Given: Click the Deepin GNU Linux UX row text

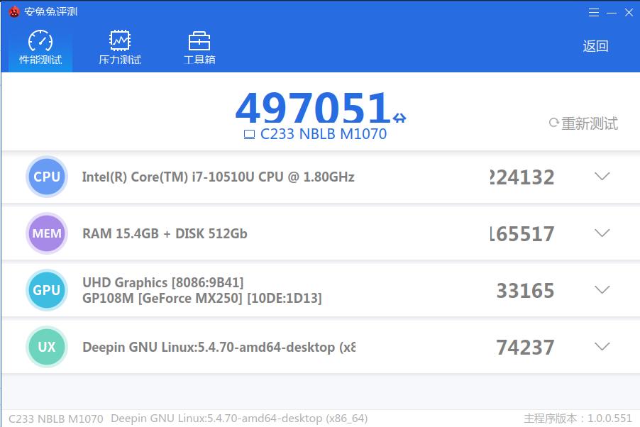Looking at the screenshot, I should click(x=219, y=347).
